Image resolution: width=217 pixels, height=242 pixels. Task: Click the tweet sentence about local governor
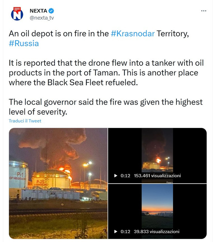[106, 107]
